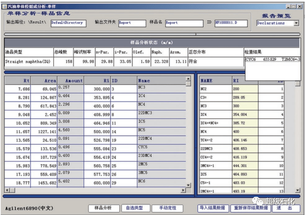Open the Declarations report preview dropdown
This screenshot has width=305, height=215.
[x=296, y=23]
